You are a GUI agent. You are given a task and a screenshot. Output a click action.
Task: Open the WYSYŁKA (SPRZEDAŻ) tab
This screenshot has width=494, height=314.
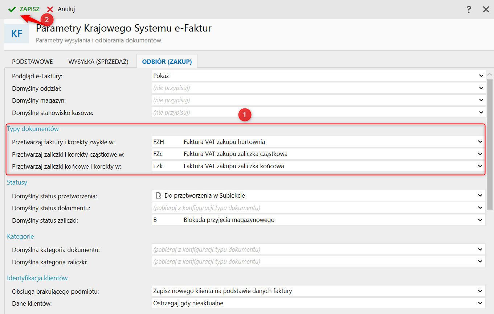(98, 62)
